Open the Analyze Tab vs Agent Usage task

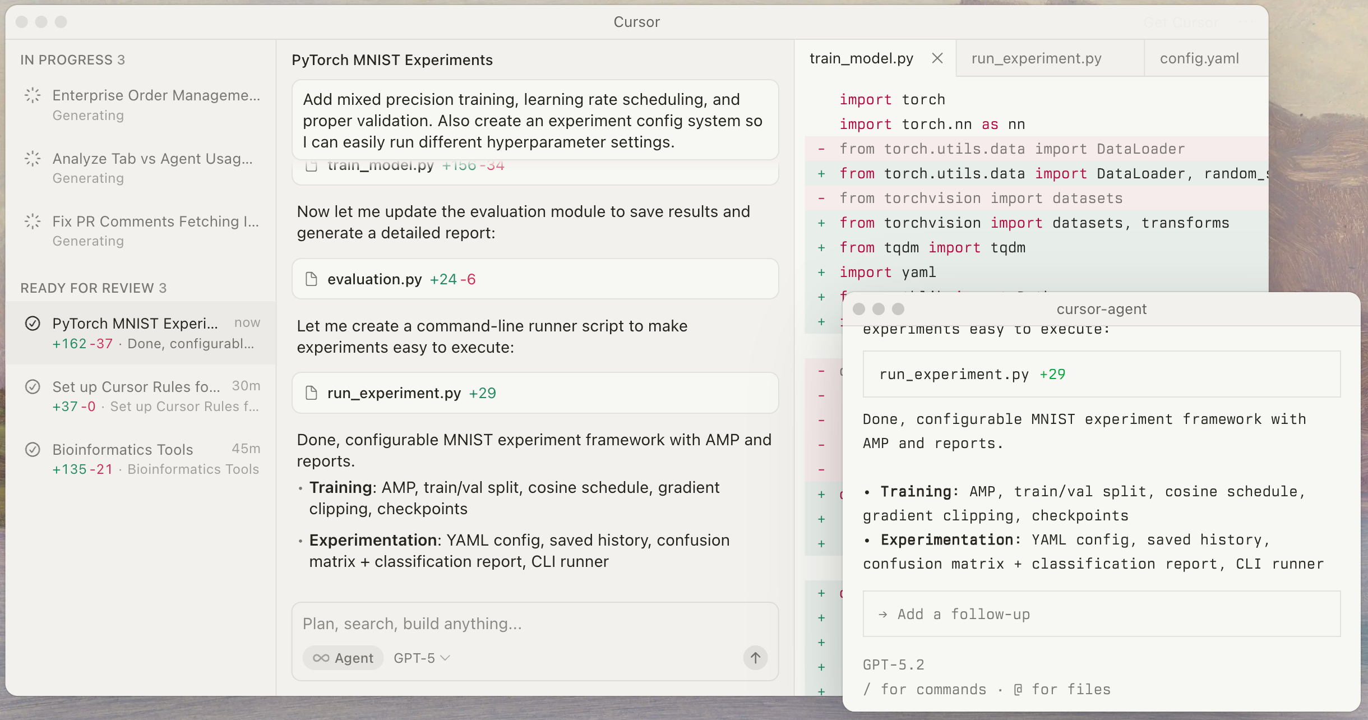pos(152,159)
